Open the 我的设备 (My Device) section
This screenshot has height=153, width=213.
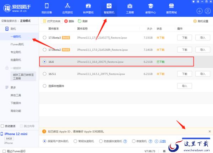point(47,8)
